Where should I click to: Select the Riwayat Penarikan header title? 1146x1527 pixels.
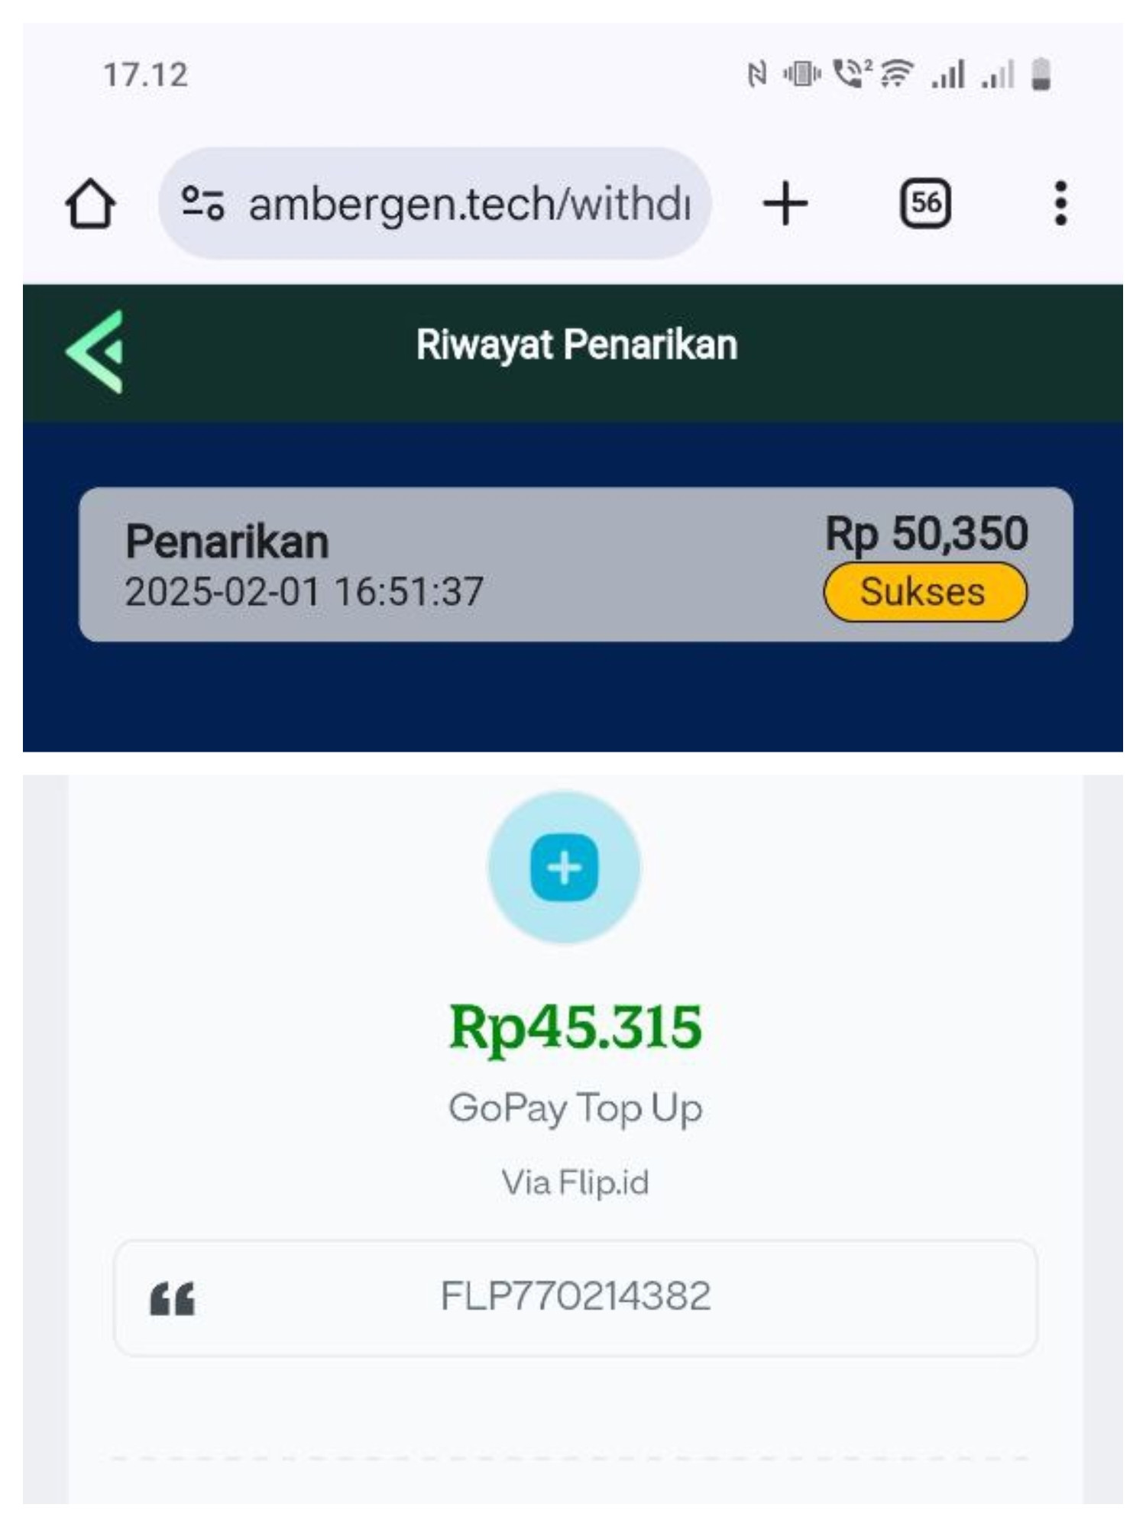click(577, 345)
